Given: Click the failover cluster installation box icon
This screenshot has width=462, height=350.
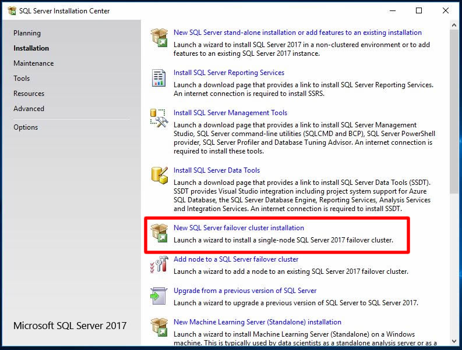Looking at the screenshot, I should pos(159,233).
